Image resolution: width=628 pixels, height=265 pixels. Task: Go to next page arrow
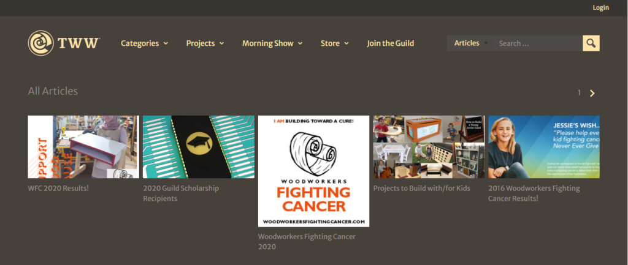pos(592,93)
